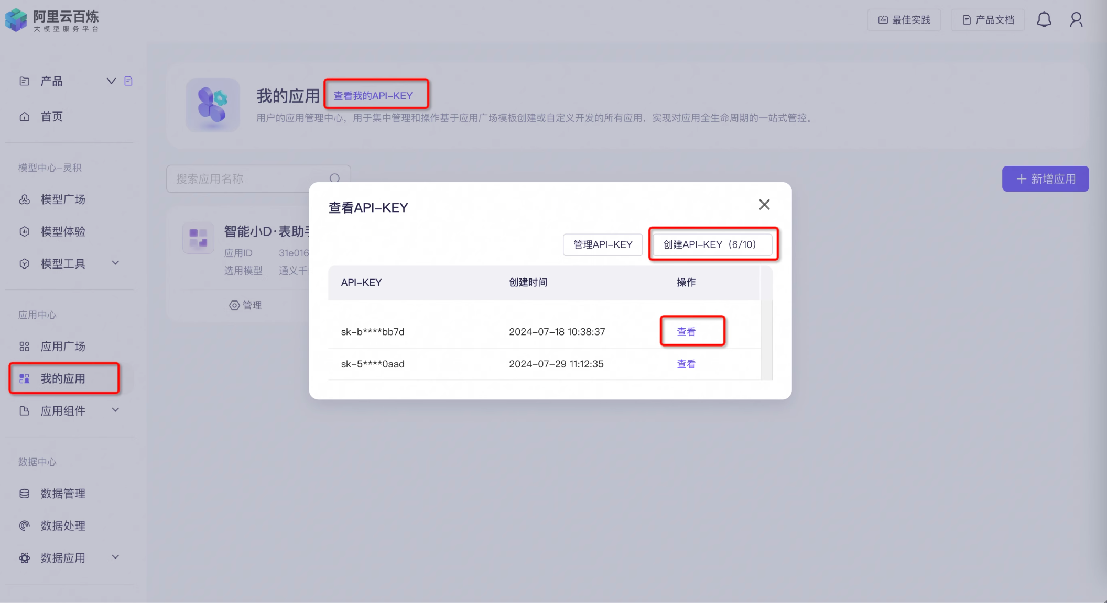Click the 管理 gear icon on app card
The image size is (1107, 603).
[234, 305]
